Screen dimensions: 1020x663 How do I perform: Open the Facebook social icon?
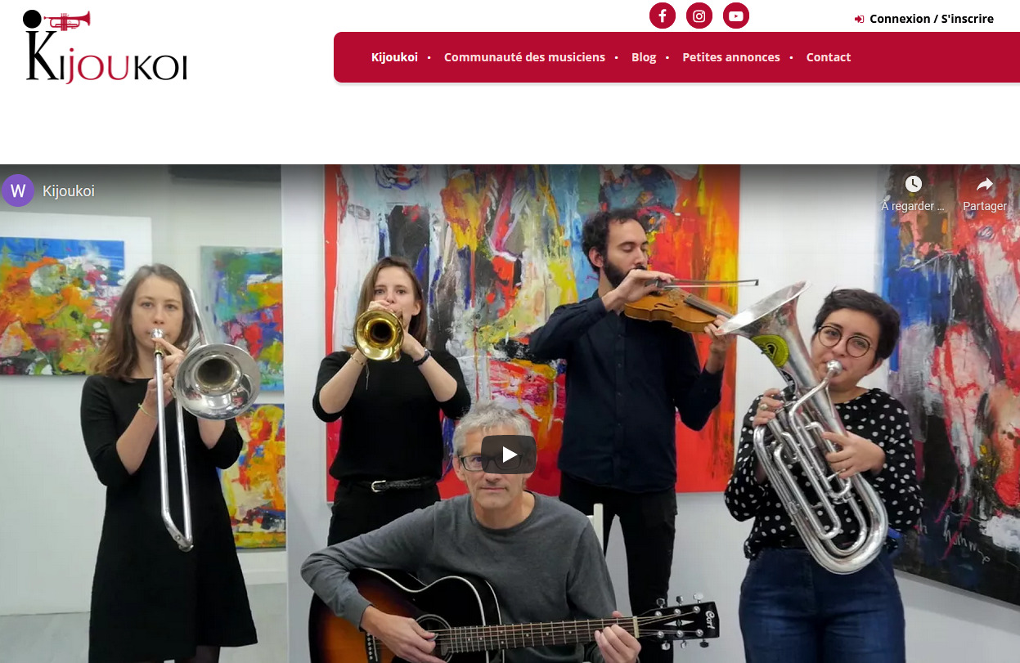point(663,16)
